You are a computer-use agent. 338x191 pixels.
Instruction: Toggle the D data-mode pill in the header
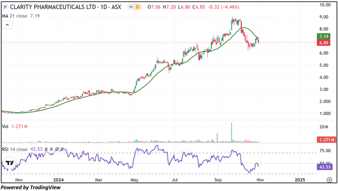point(138,7)
